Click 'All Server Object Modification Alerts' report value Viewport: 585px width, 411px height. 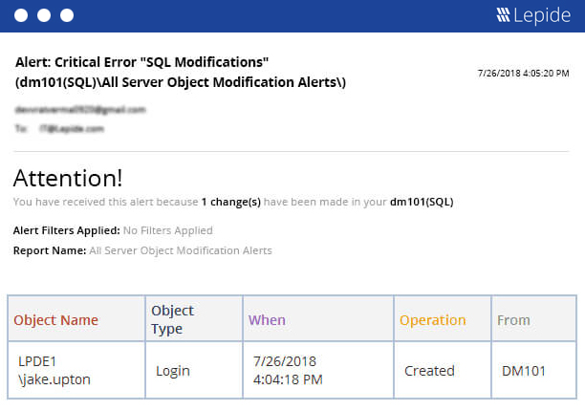point(181,250)
